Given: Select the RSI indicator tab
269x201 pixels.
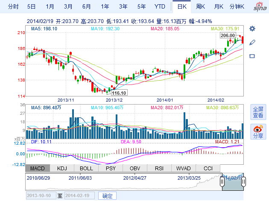Looking at the screenshot, I should point(159,168).
